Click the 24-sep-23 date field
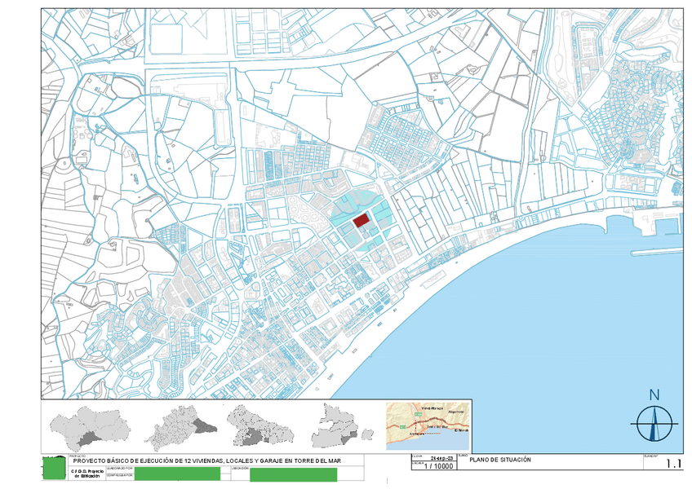692x489 pixels. tap(440, 460)
